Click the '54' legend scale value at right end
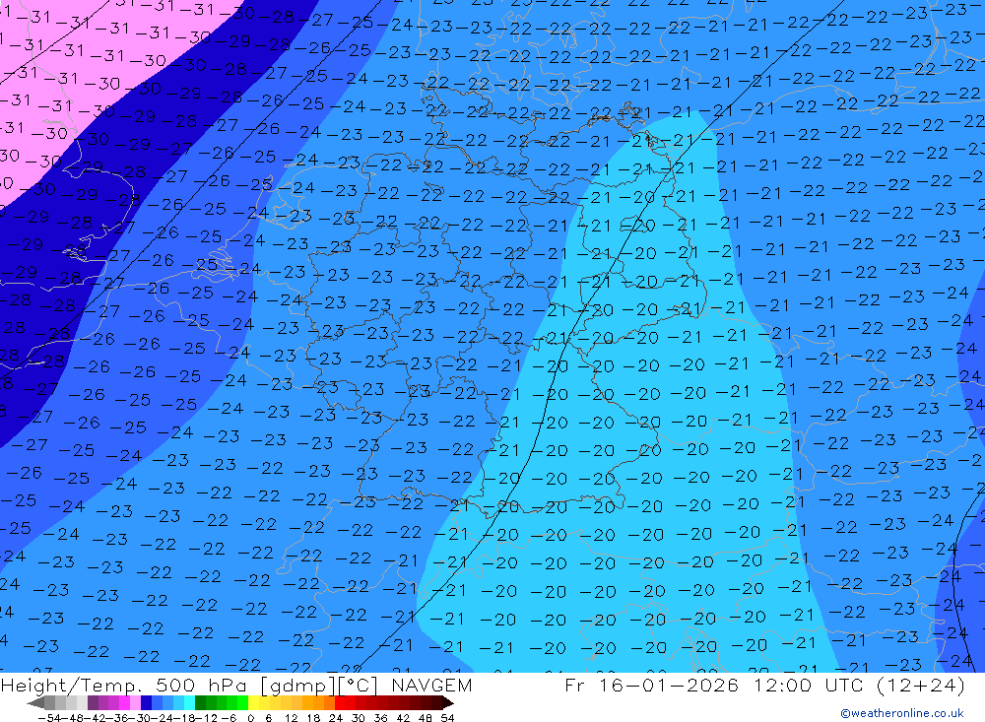985x722 pixels. coord(447,718)
